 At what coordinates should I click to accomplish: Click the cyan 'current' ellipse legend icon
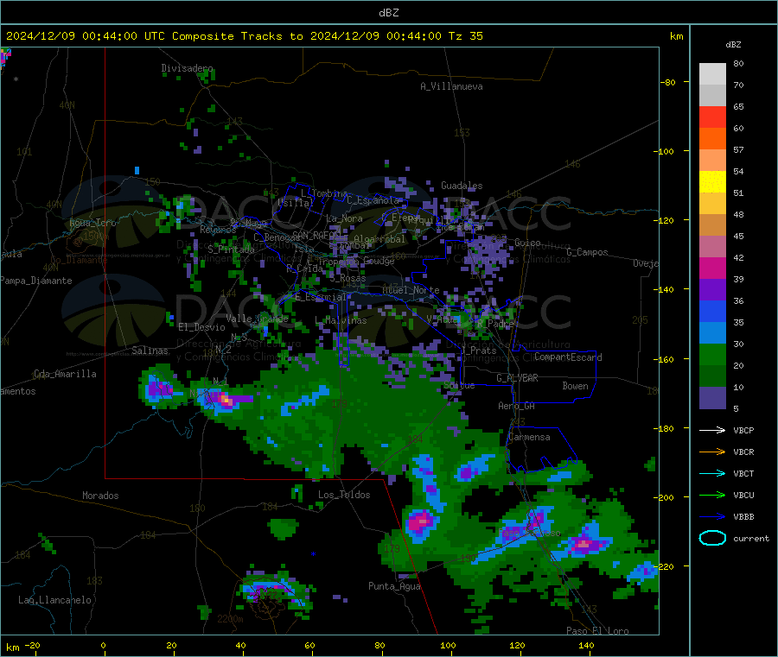712,538
